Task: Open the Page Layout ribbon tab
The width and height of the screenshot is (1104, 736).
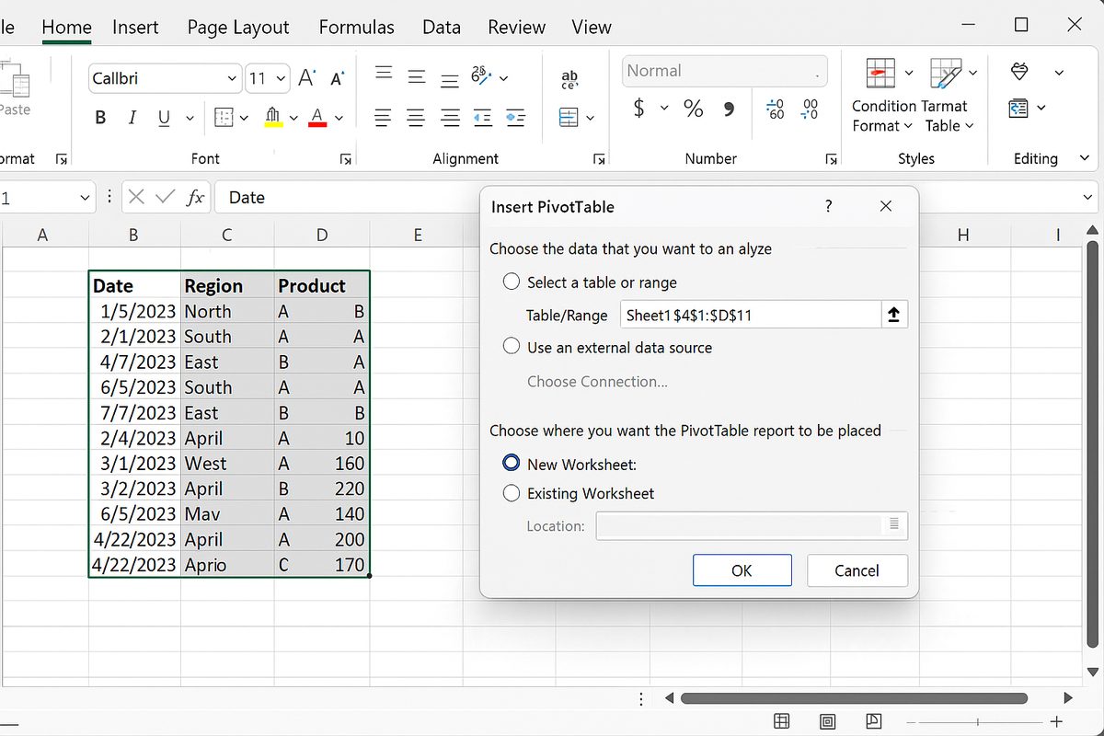Action: click(238, 27)
